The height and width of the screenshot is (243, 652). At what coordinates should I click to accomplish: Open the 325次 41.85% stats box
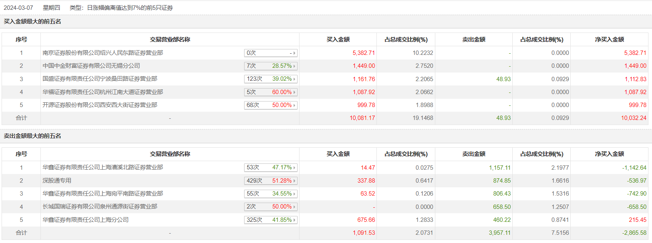(x=270, y=220)
